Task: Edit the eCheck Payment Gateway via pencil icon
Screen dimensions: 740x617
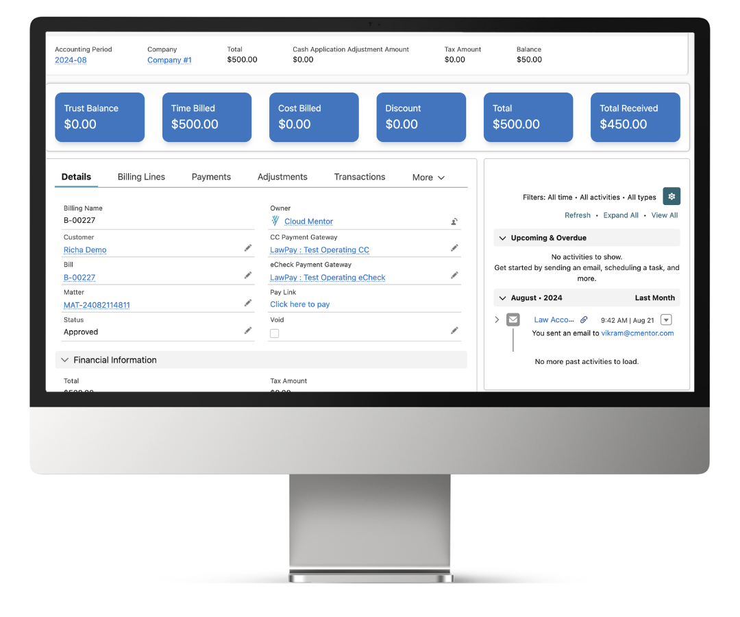Action: tap(454, 275)
